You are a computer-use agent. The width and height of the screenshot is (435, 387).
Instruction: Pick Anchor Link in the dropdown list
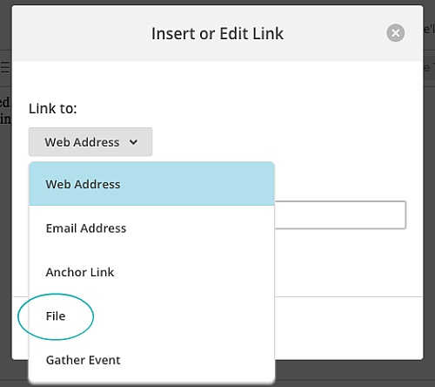[x=151, y=272]
